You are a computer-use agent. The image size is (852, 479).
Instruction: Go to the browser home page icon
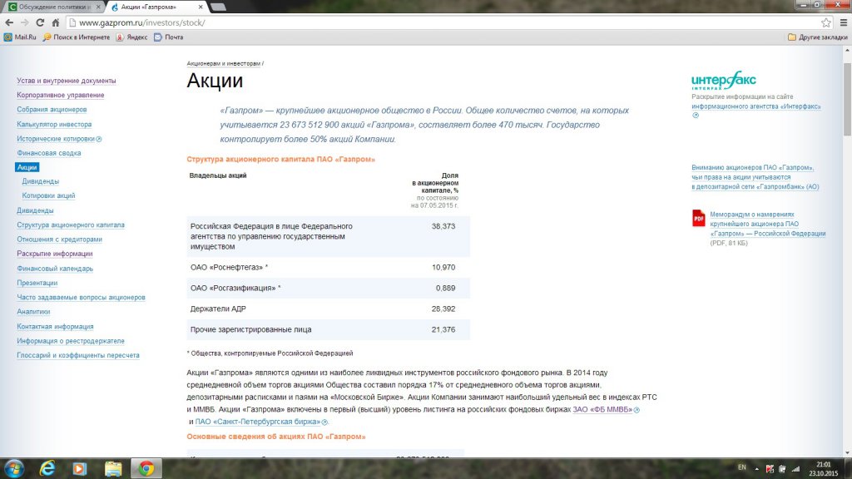55,22
